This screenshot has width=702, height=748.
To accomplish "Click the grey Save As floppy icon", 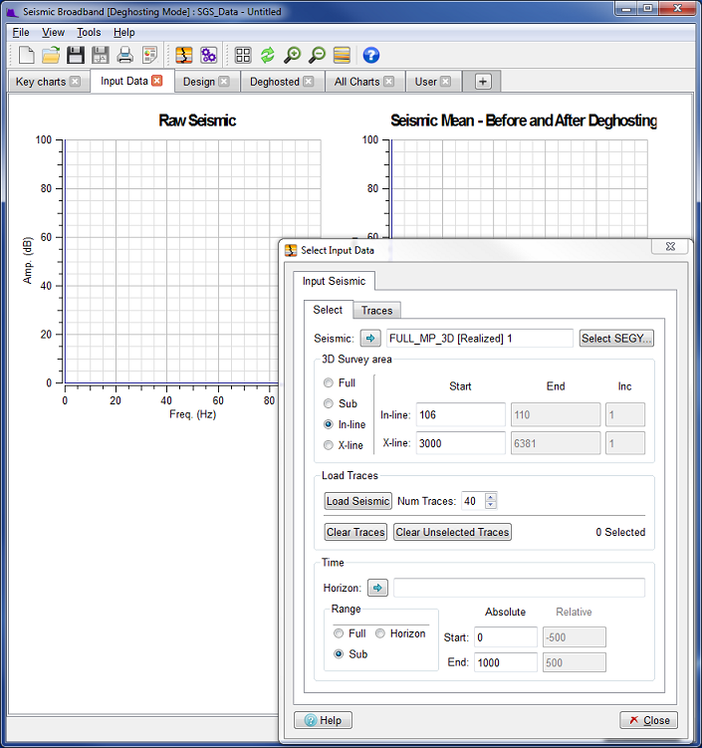I will click(x=101, y=55).
